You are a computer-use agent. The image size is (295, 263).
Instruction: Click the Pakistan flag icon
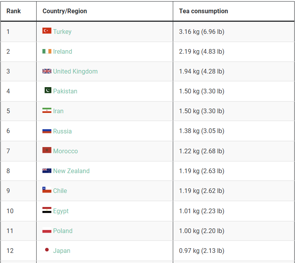coord(48,91)
